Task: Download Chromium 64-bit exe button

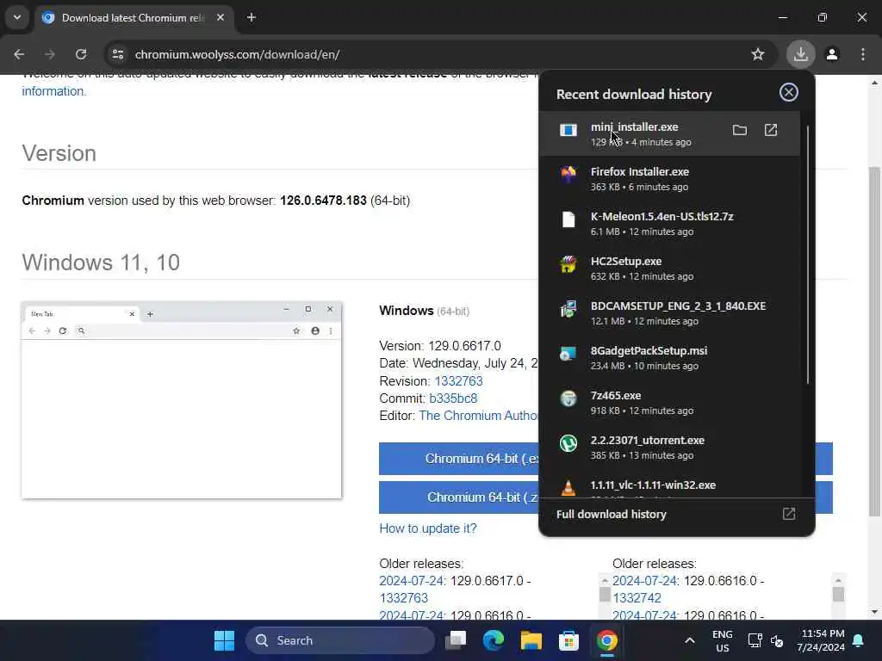Action: [x=458, y=459]
